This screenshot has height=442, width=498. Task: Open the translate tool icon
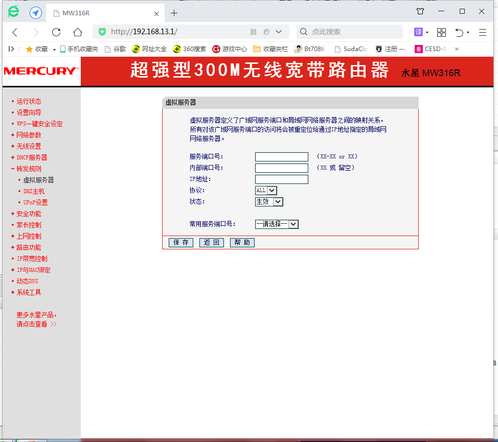point(418,32)
